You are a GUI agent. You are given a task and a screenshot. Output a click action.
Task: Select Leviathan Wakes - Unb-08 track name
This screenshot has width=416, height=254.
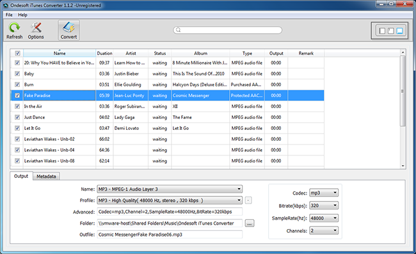click(x=49, y=161)
